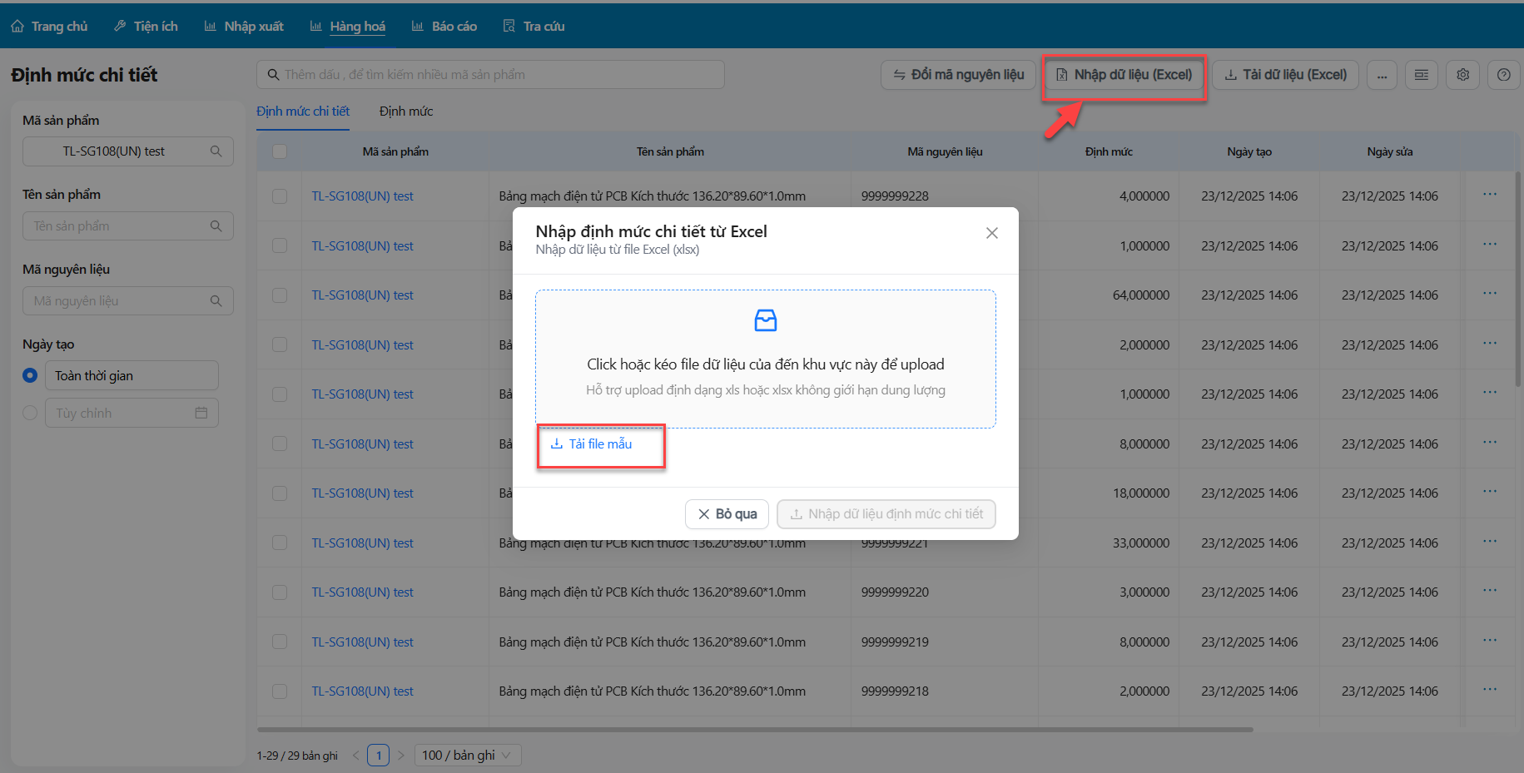Open the help question mark icon

(x=1503, y=75)
